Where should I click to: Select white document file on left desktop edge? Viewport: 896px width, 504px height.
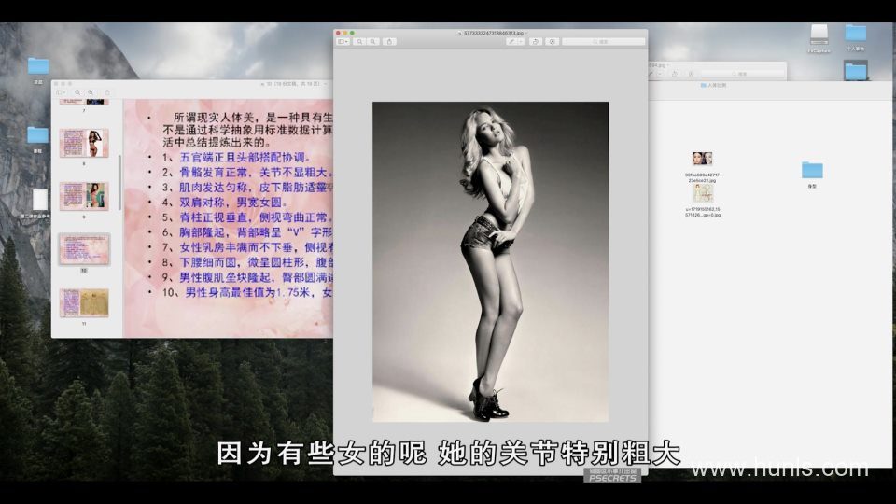coord(40,200)
